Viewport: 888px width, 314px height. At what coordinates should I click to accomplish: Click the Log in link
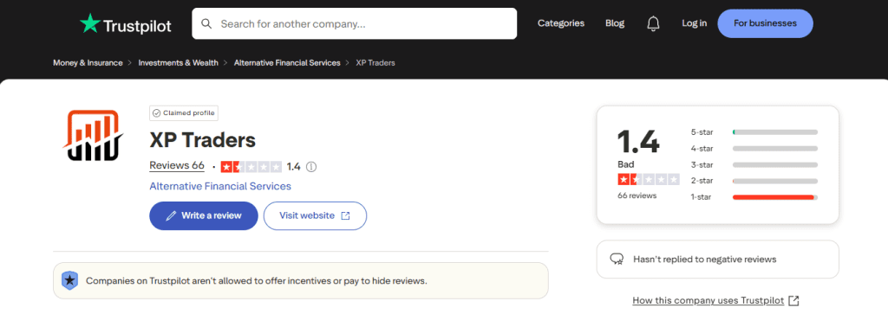click(695, 23)
